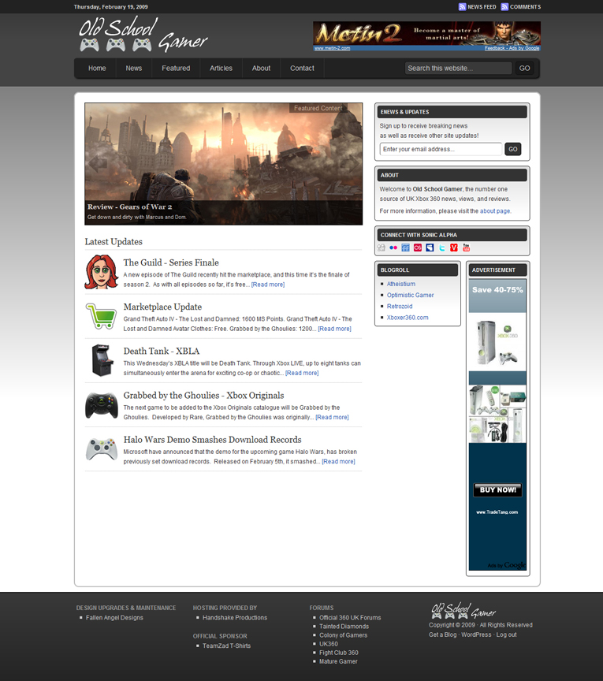Viewport: 603px width, 681px height.
Task: Open Grabbed by the Ghoulies headline
Action: pos(203,395)
